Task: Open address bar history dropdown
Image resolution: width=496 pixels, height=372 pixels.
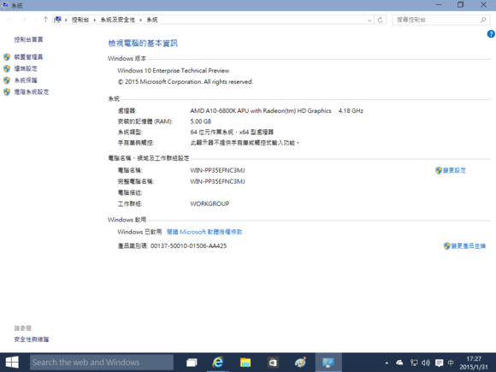Action: [369, 20]
